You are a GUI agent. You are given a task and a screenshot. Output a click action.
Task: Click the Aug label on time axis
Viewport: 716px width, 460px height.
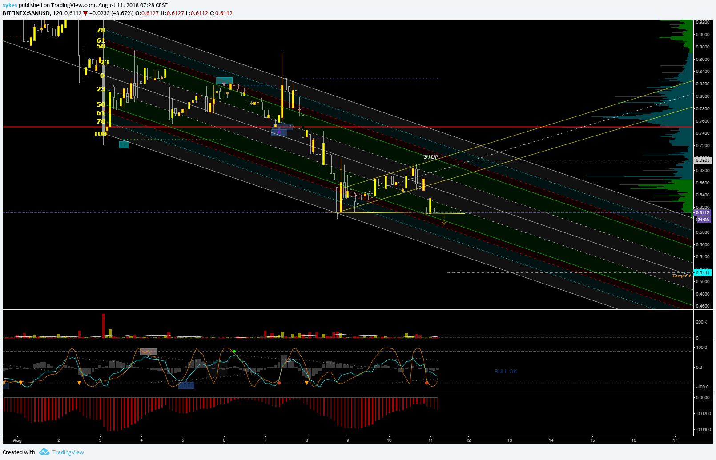pos(17,440)
